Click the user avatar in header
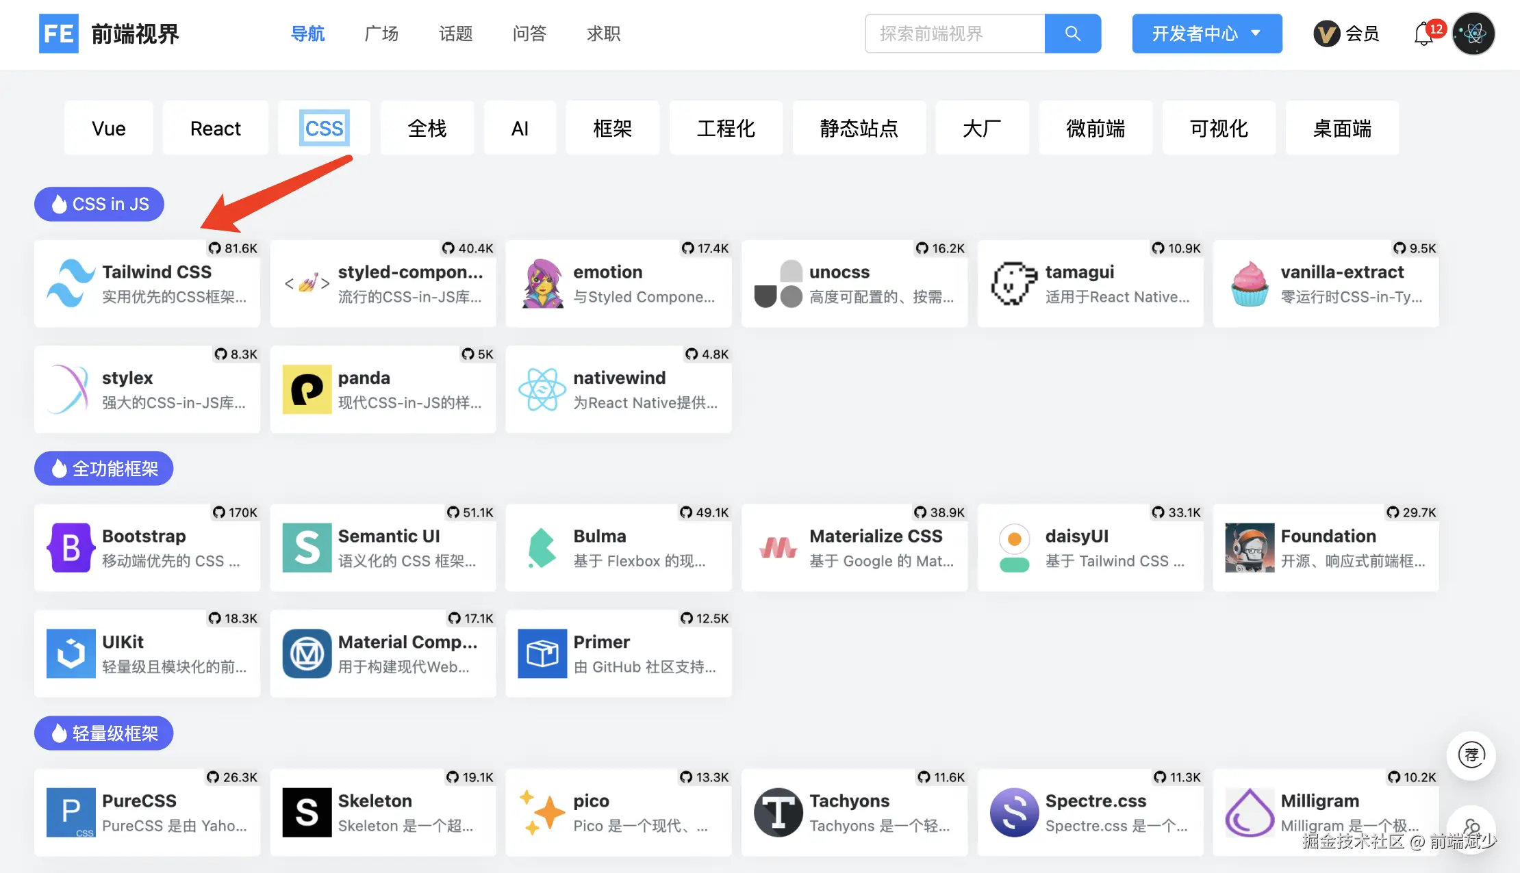This screenshot has width=1520, height=873. [1473, 34]
